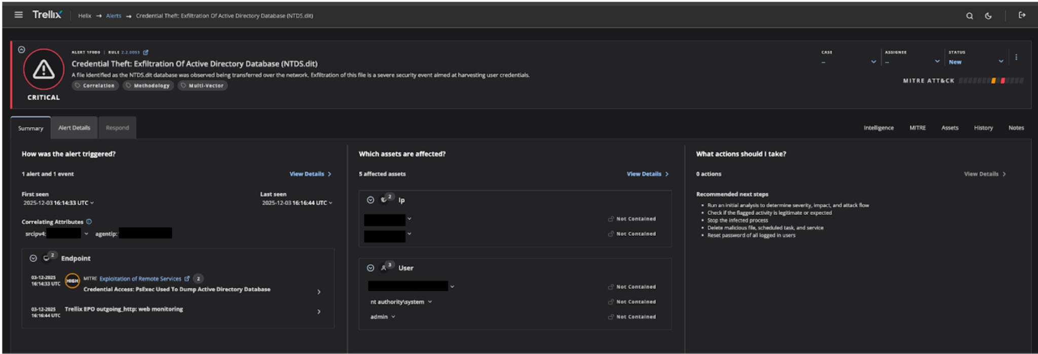Open the alert kebab options menu
Viewport: 1038px width, 354px height.
[1016, 57]
